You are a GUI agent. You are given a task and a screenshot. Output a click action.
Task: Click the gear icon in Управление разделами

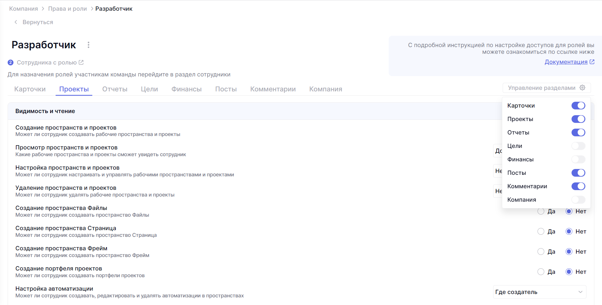pyautogui.click(x=582, y=88)
